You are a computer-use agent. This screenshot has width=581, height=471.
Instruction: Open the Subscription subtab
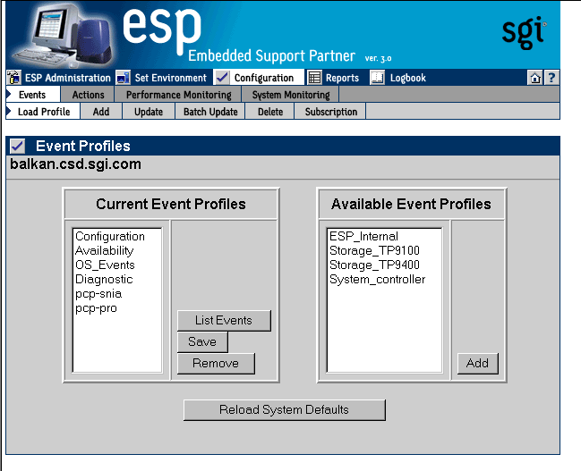click(x=331, y=112)
